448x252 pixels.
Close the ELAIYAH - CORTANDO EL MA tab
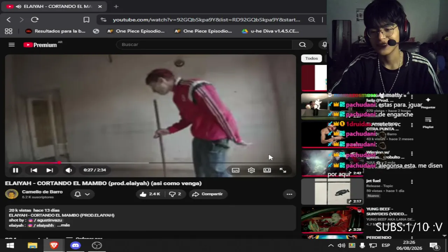click(x=100, y=6)
